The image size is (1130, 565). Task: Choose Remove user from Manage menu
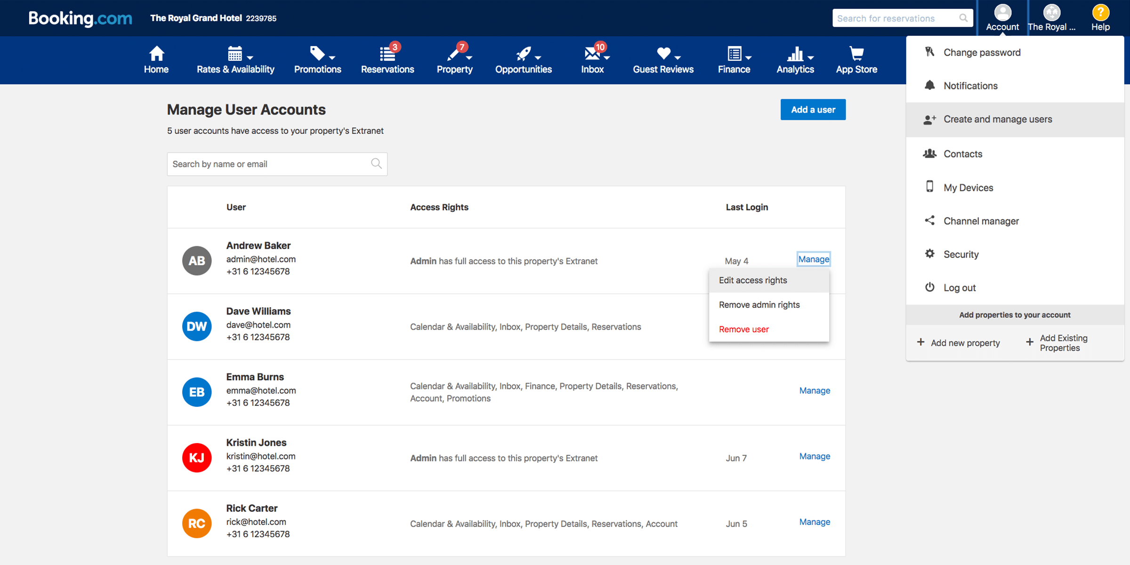pyautogui.click(x=743, y=329)
